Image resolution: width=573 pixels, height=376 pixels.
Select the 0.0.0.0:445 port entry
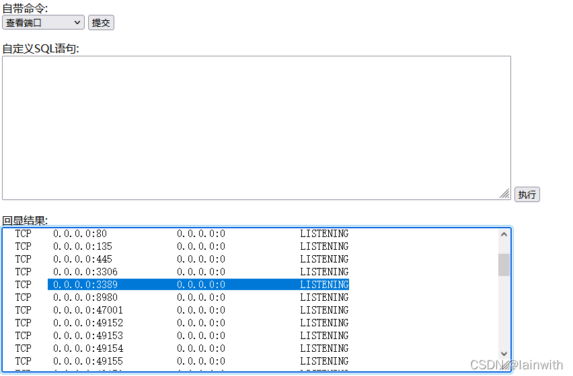[x=83, y=259]
